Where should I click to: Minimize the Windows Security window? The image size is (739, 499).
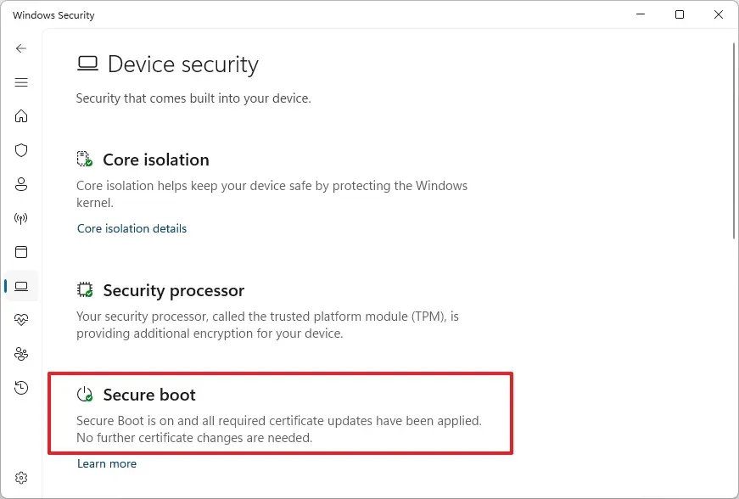tap(641, 14)
